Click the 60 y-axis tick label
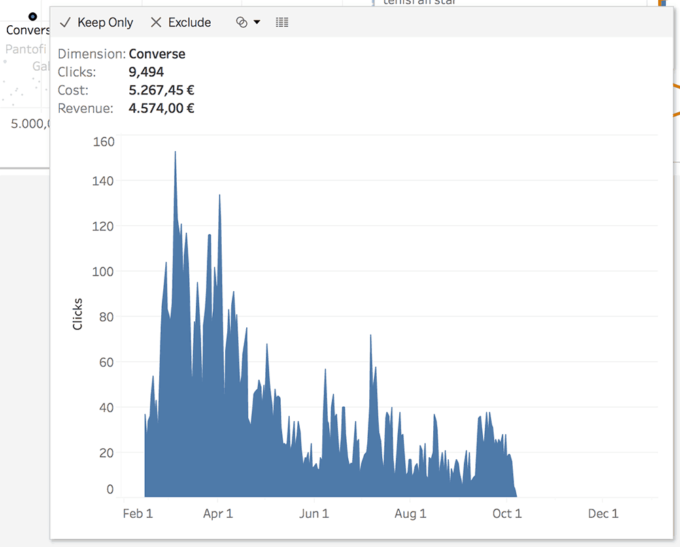This screenshot has height=547, width=680. click(107, 362)
